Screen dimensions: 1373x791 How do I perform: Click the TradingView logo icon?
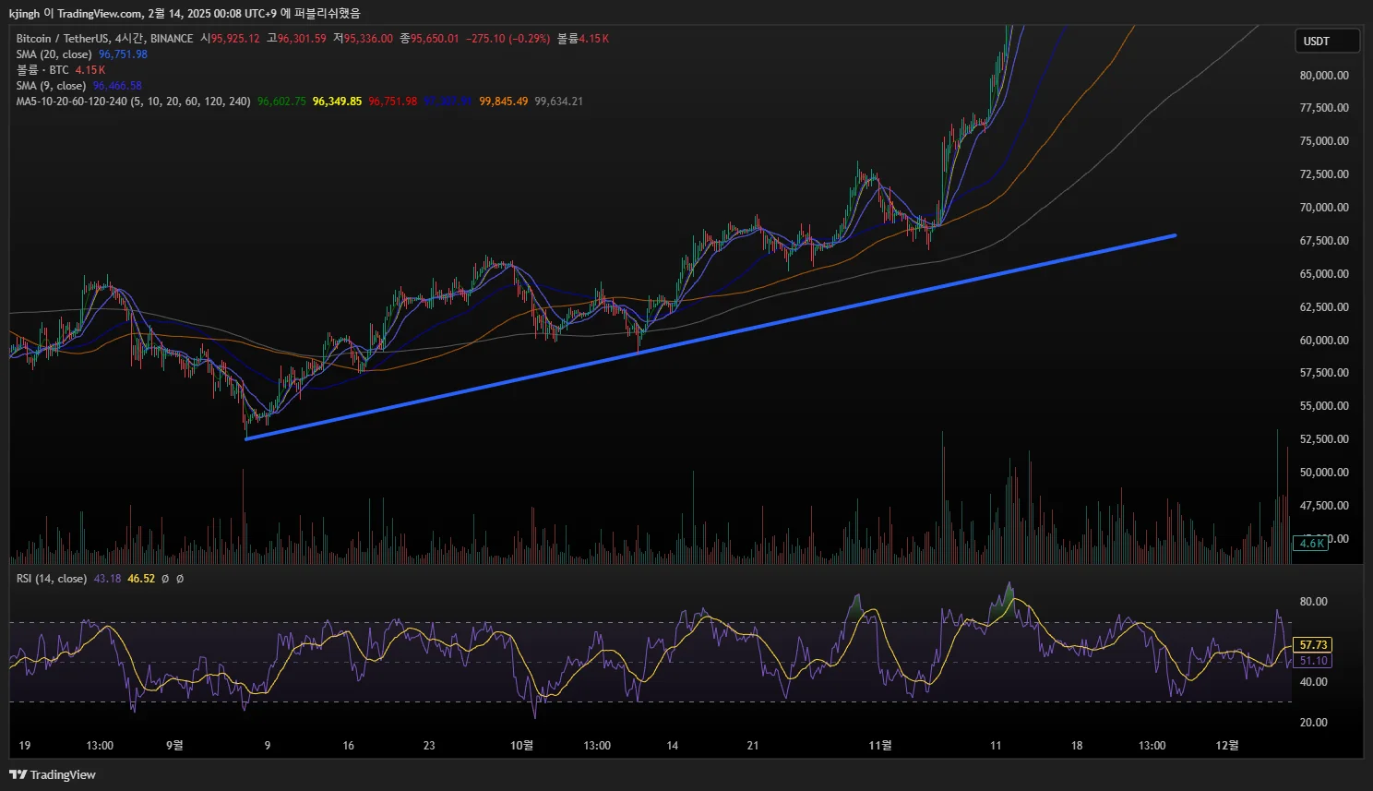click(18, 774)
